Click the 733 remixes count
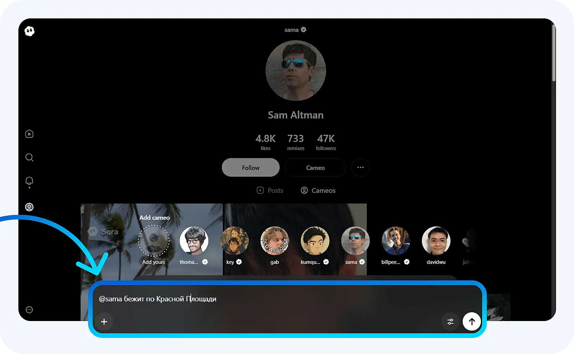 coord(296,142)
